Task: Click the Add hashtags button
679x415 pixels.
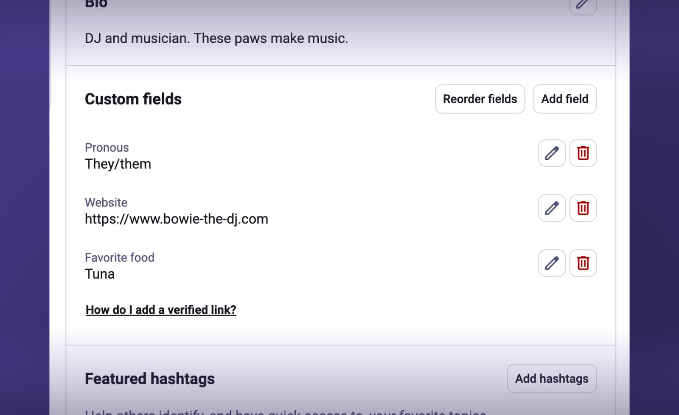Action: pos(552,379)
